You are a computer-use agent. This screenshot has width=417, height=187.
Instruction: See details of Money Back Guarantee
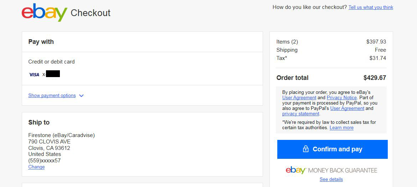pyautogui.click(x=331, y=179)
